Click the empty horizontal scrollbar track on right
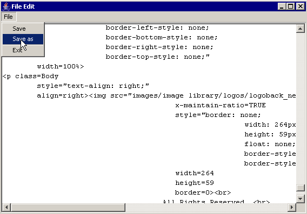The height and width of the screenshot is (214, 307). 206,208
